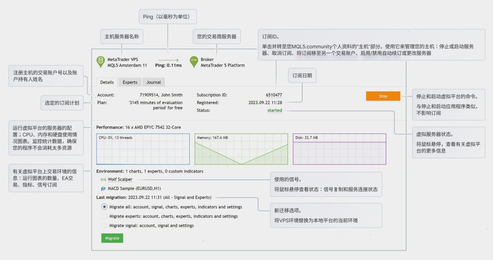Click the registered date 2023.09.22 11:28
The height and width of the screenshot is (260, 493).
coord(265,103)
